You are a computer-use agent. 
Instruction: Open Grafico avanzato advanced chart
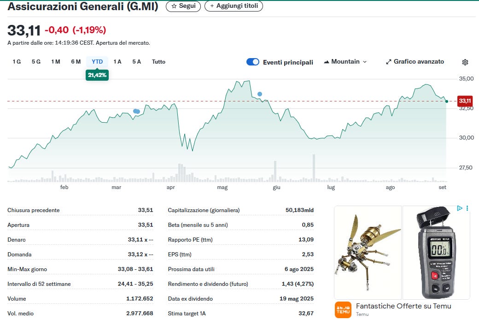(415, 62)
